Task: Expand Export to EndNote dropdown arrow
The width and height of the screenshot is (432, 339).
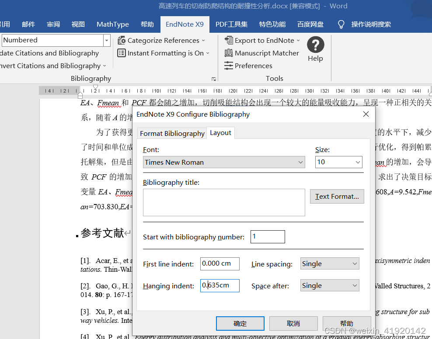Action: point(298,41)
